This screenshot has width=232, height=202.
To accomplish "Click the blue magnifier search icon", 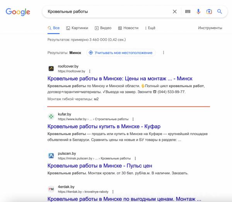I will [x=219, y=12].
